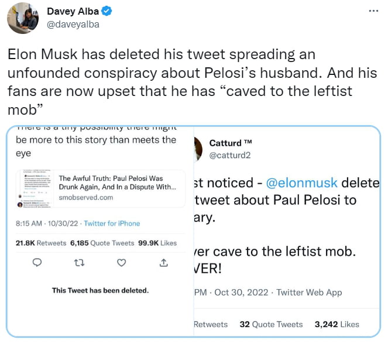Click the blue verified badge
Screen dimensions: 388x343
(107, 11)
